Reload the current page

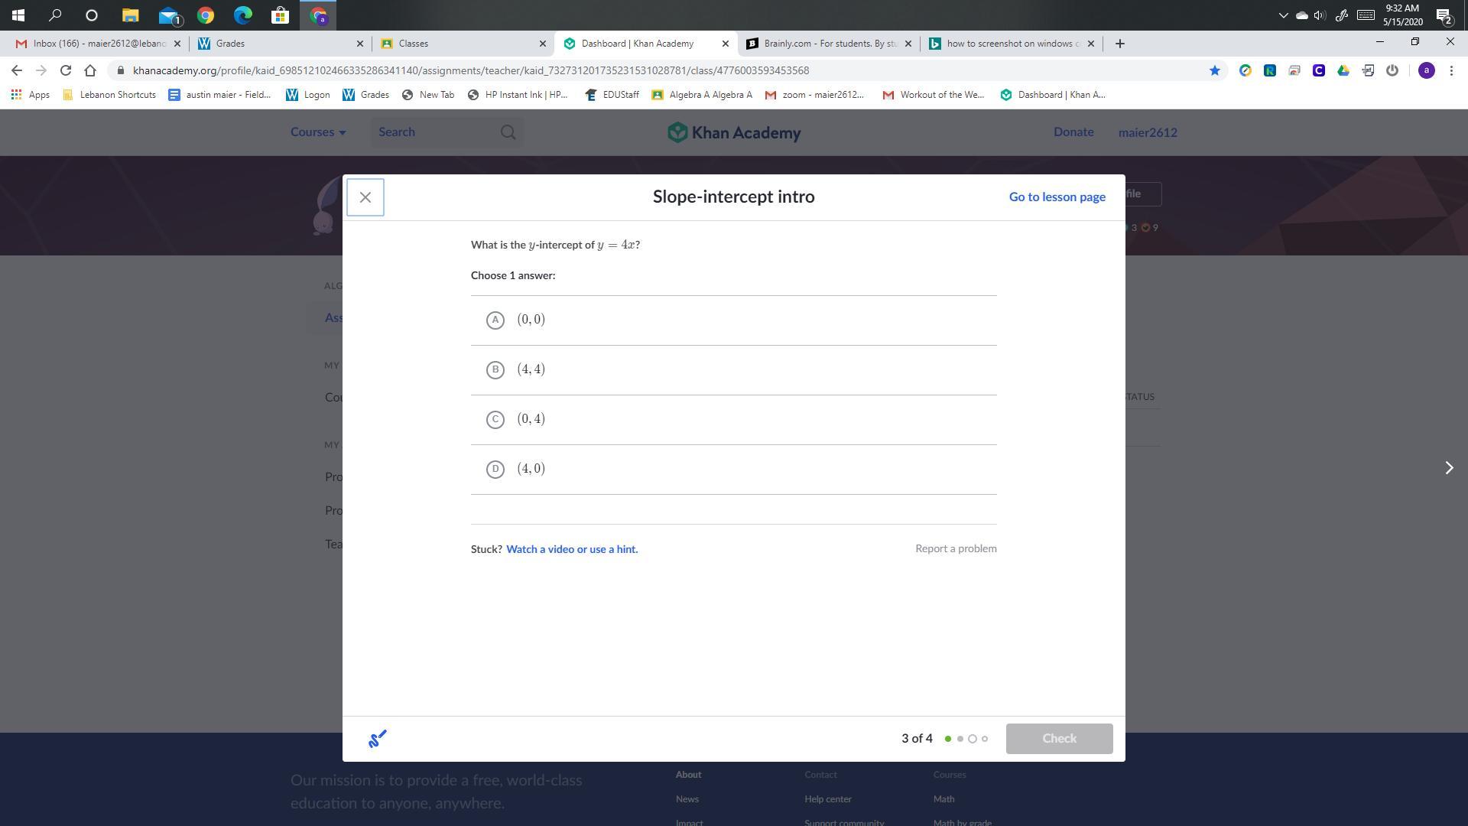[66, 70]
